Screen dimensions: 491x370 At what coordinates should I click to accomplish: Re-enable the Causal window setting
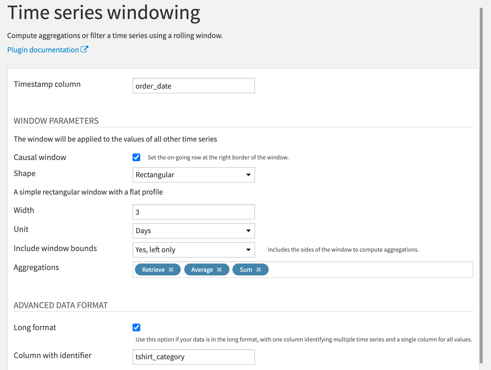(136, 157)
